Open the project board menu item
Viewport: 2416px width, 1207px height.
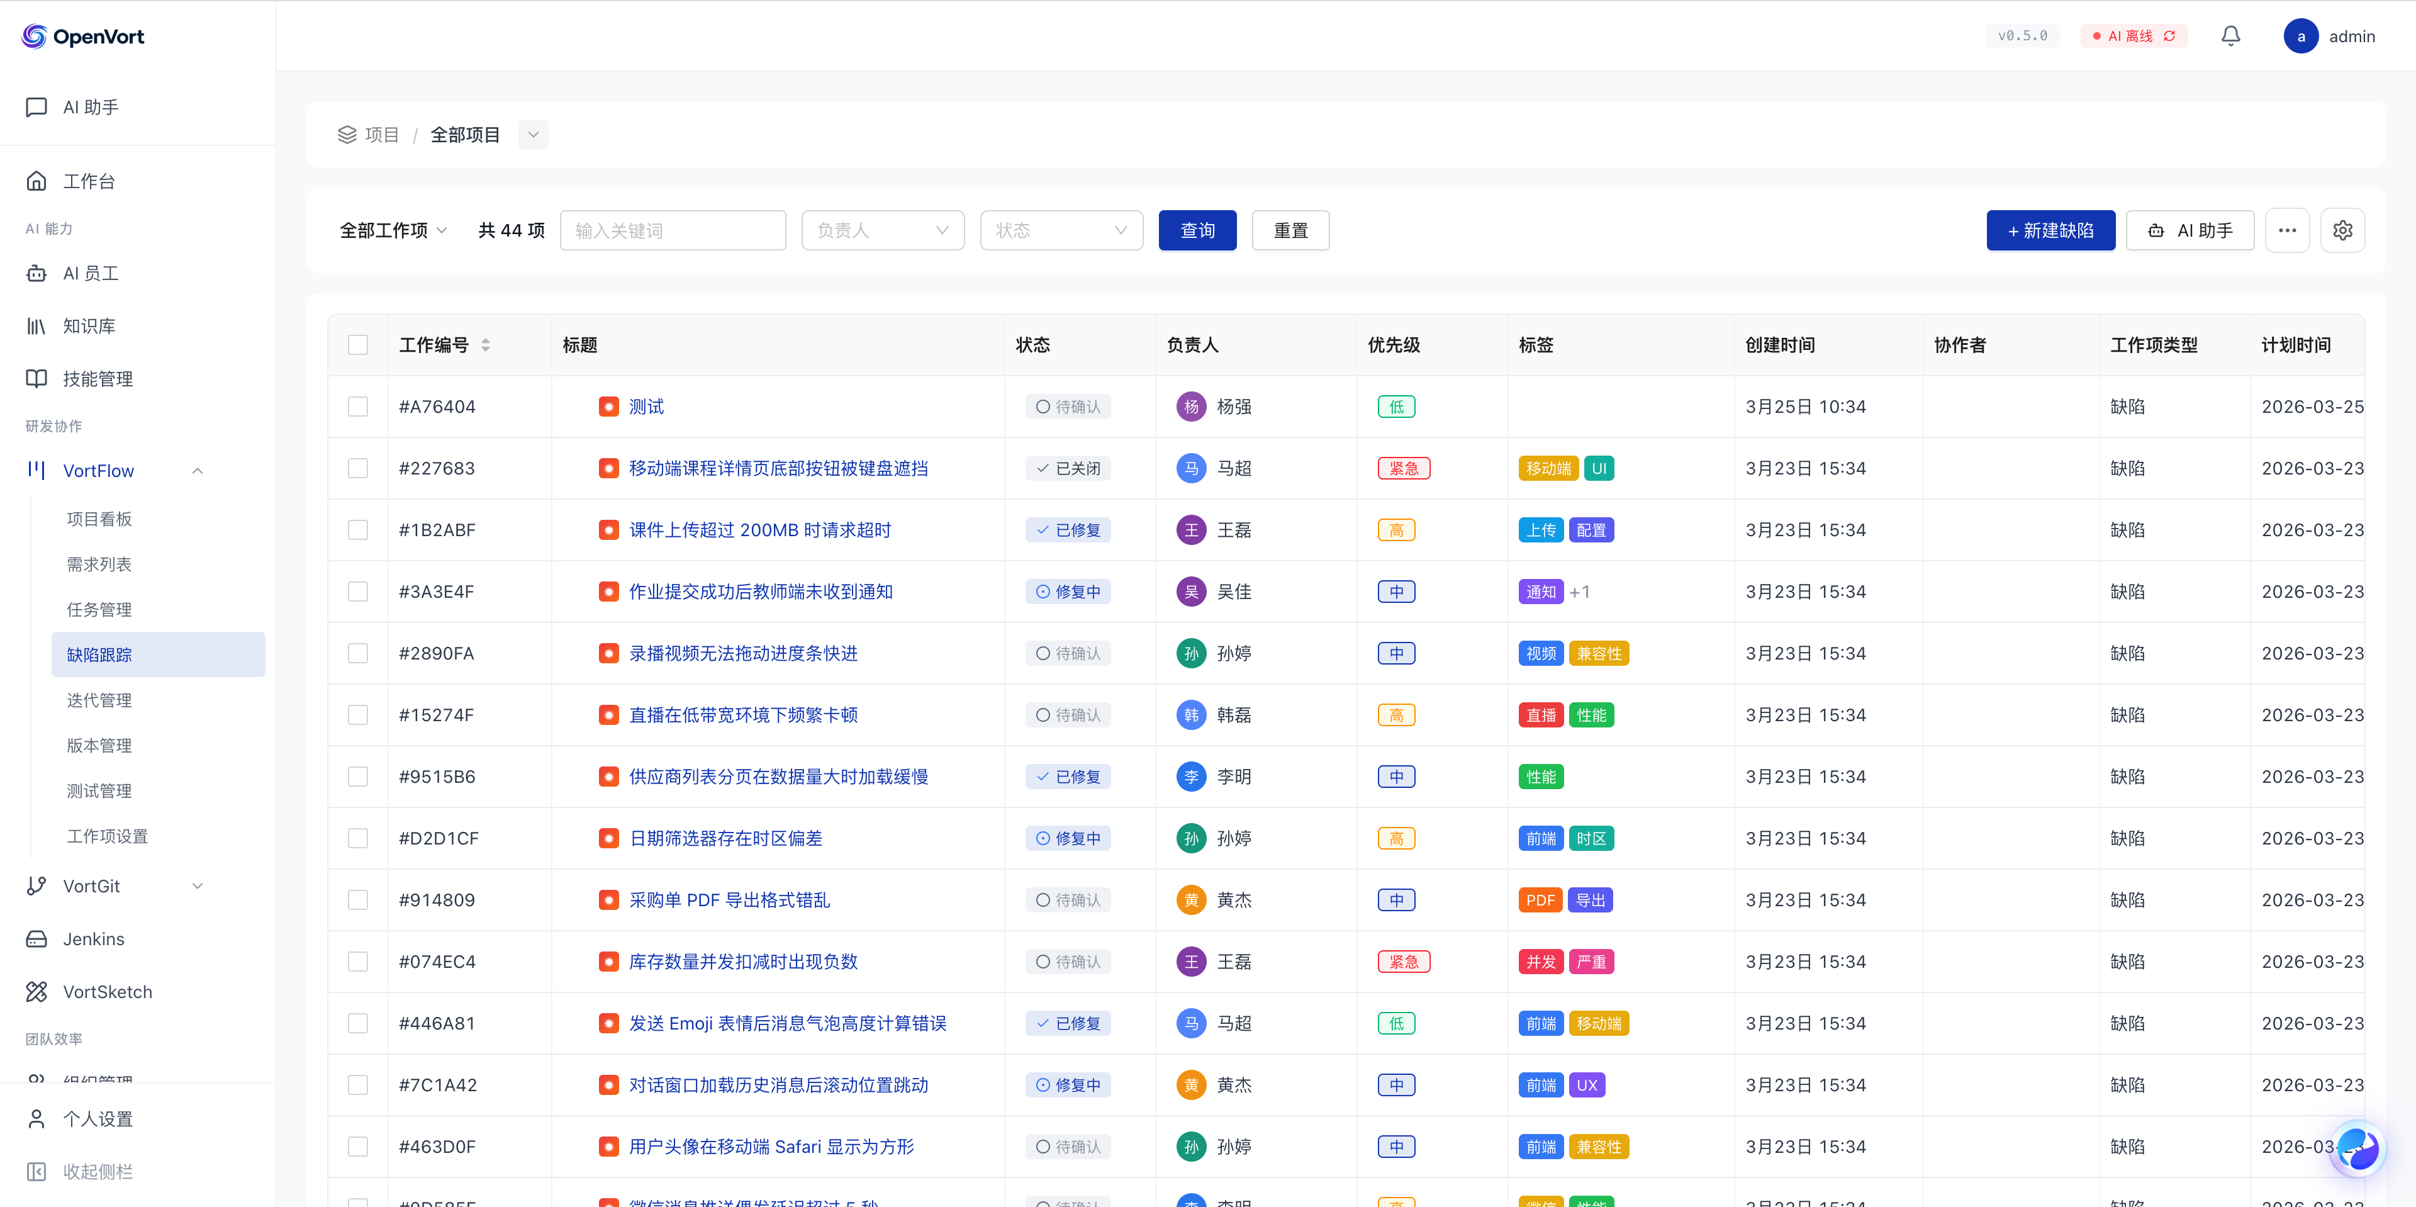pyautogui.click(x=99, y=519)
